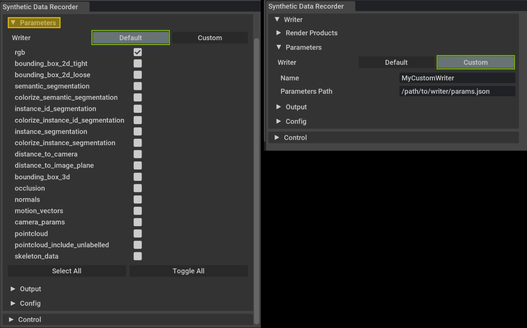This screenshot has height=328, width=527.
Task: Enable instance_id_segmentation annotator
Action: pos(138,109)
